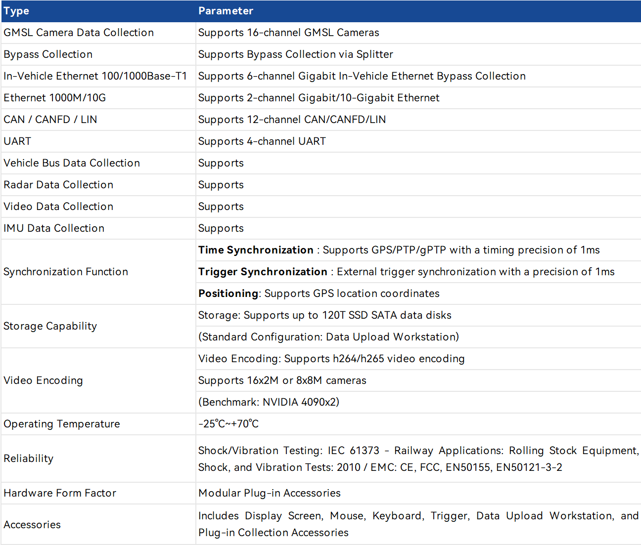The height and width of the screenshot is (545, 641).
Task: Click the 'Benchmark: NVIDIA 4090x2' line
Action: point(269,402)
